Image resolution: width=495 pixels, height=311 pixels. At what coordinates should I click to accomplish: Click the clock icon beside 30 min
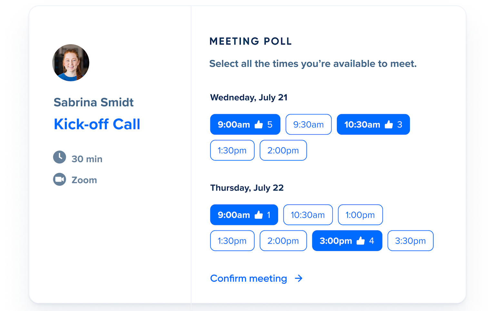[x=59, y=157]
